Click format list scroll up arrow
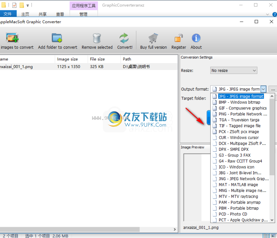This screenshot has width=277, height=238. 272,96
